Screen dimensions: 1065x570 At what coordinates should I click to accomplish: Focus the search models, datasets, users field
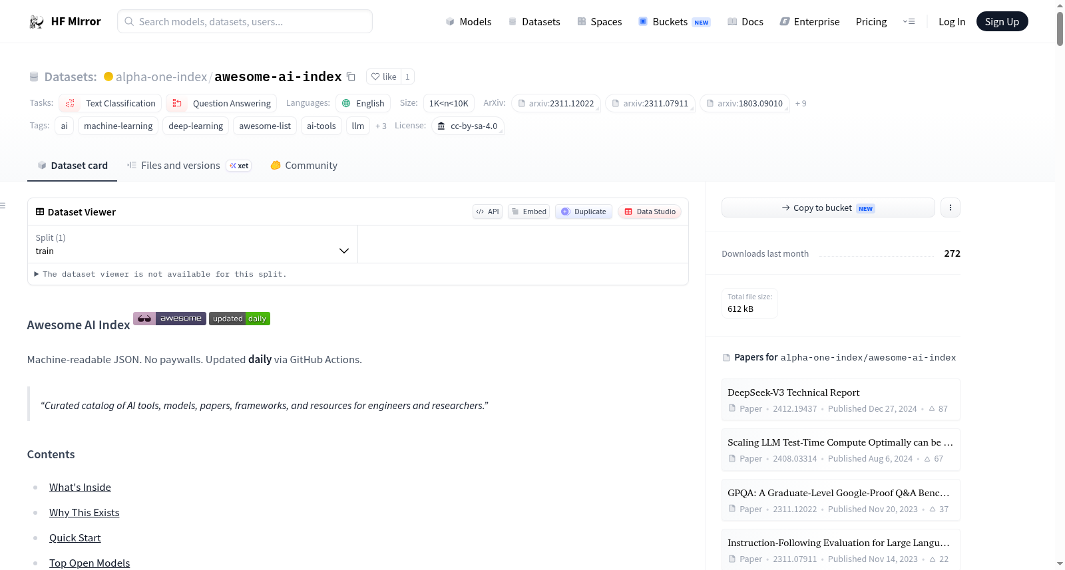coord(245,21)
